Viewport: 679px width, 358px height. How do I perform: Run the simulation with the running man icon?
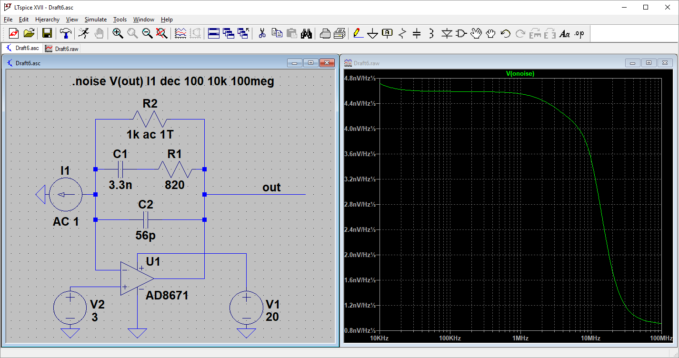click(x=83, y=33)
